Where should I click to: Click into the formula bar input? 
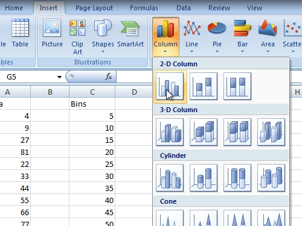click(x=134, y=77)
